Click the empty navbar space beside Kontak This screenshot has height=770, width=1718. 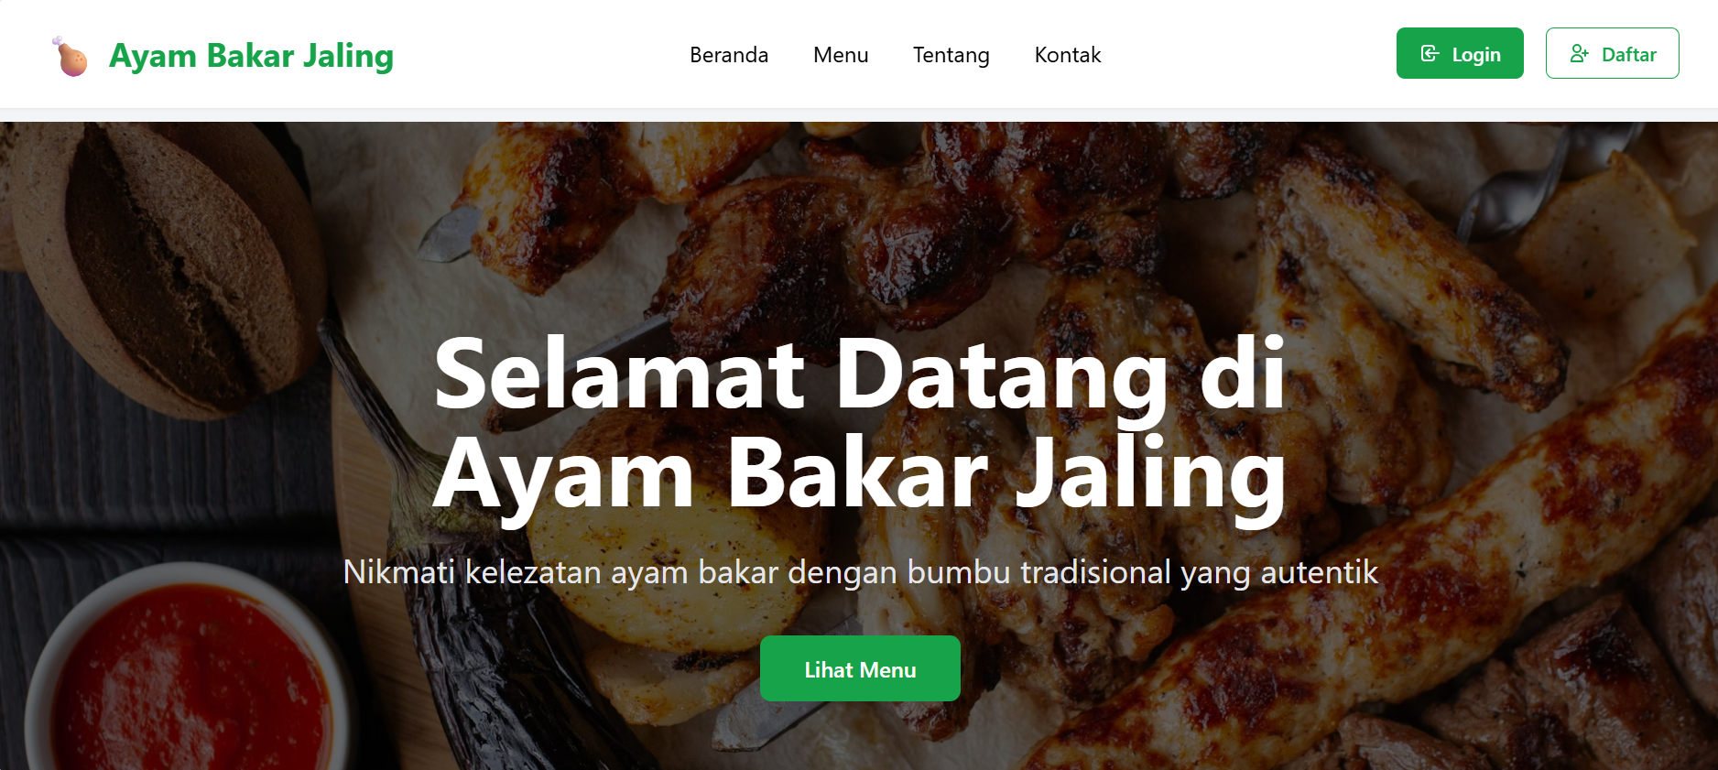coord(1245,55)
